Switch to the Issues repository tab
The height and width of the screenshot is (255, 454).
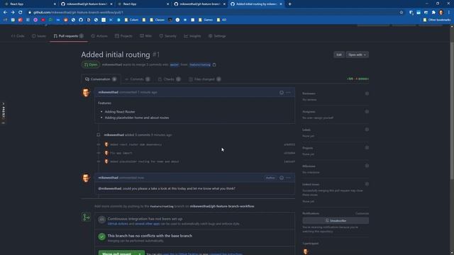[x=39, y=36]
